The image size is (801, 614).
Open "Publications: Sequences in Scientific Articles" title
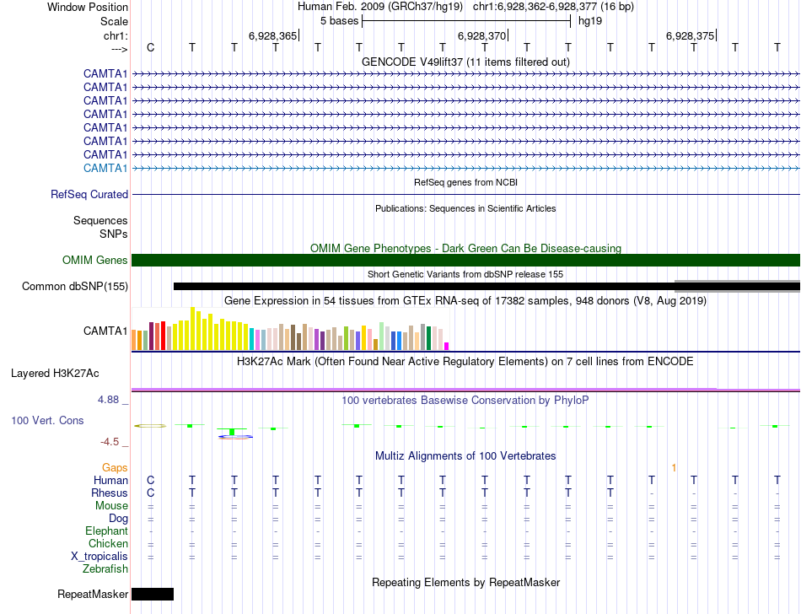click(x=465, y=208)
